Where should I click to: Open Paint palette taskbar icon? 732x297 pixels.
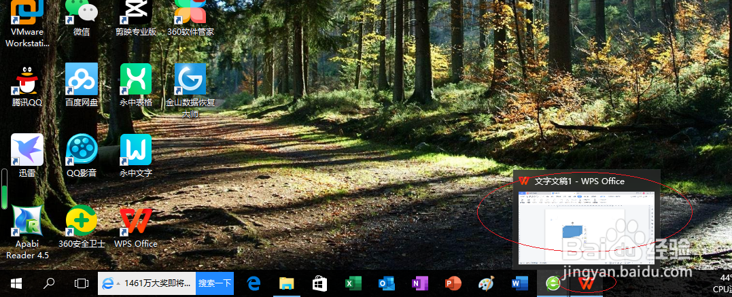(x=486, y=283)
